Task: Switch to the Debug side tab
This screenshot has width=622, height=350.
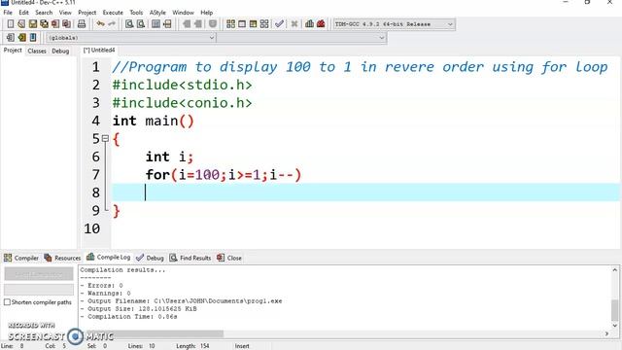Action: click(x=60, y=51)
